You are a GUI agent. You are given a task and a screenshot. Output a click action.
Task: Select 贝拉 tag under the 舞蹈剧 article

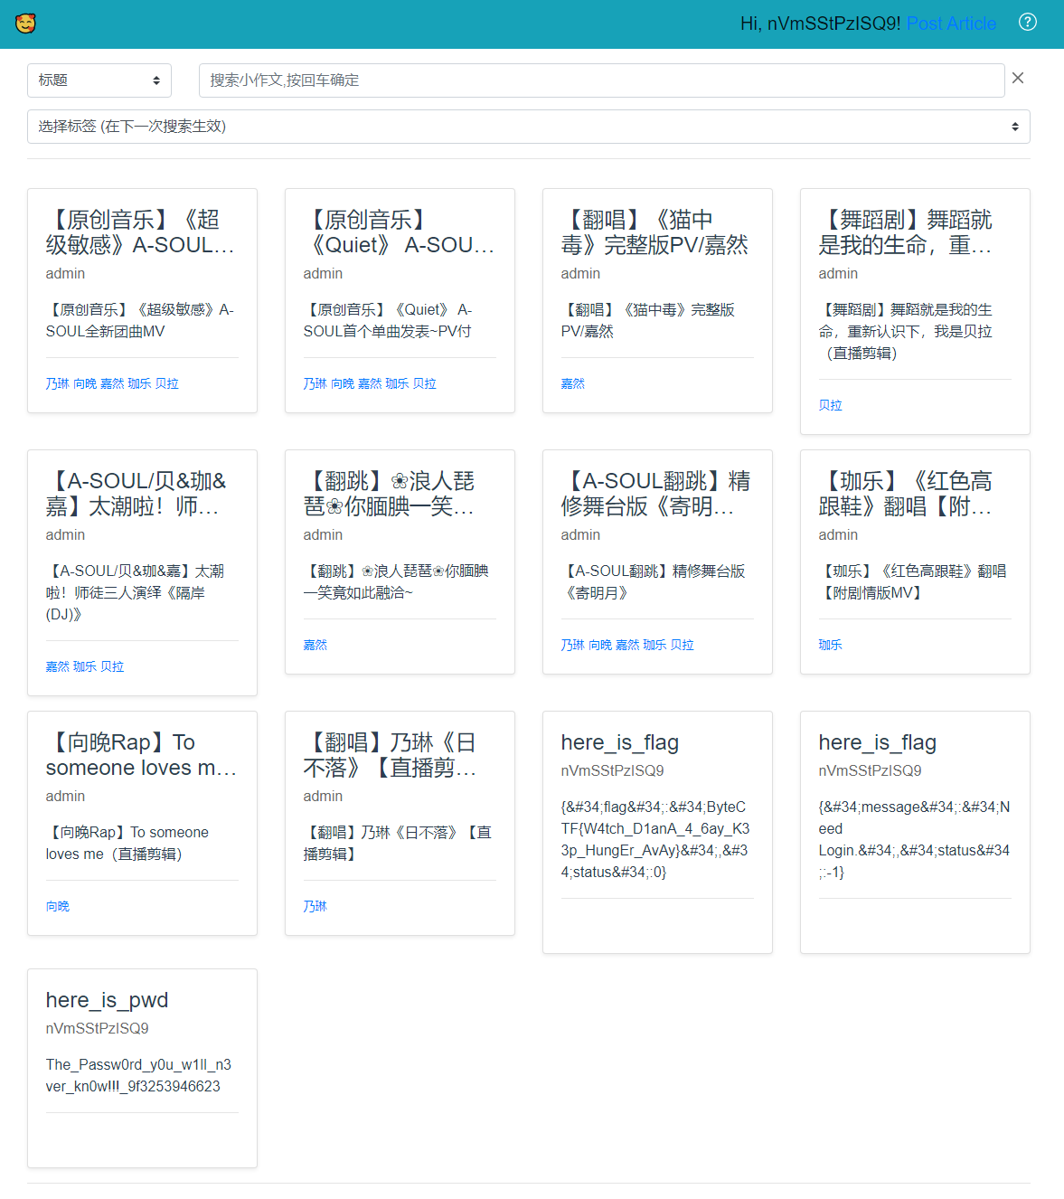tap(830, 406)
